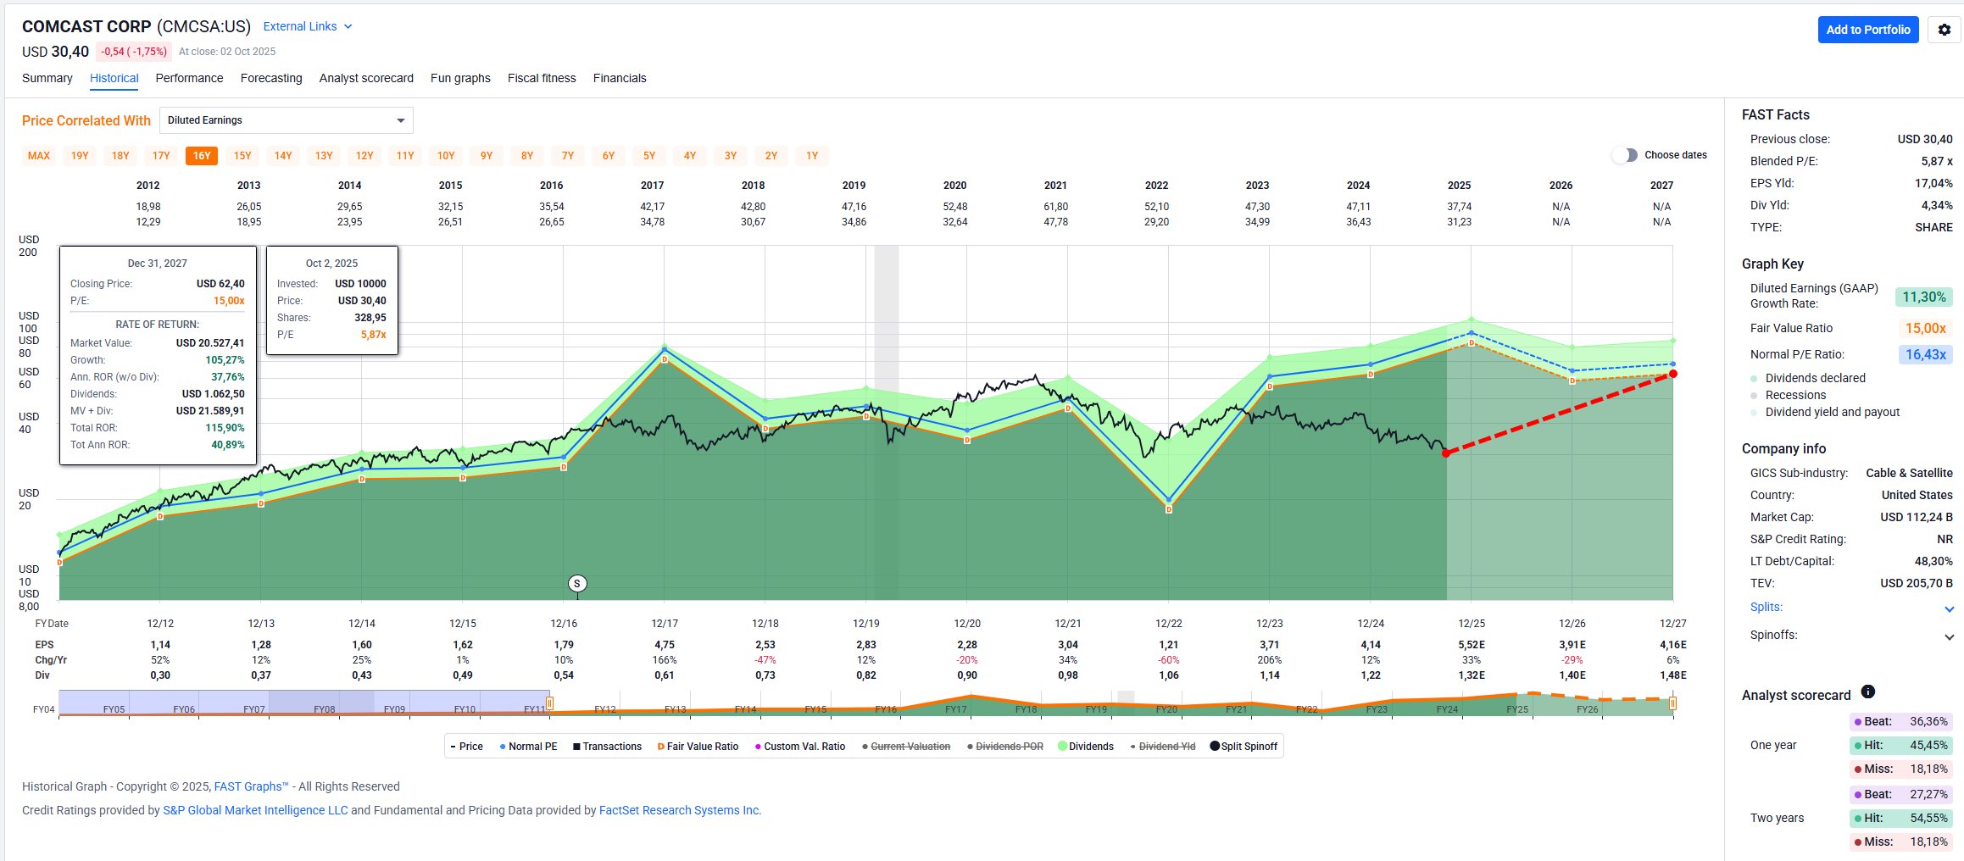Select the 10Y time range button
This screenshot has height=861, width=1964.
coord(446,156)
